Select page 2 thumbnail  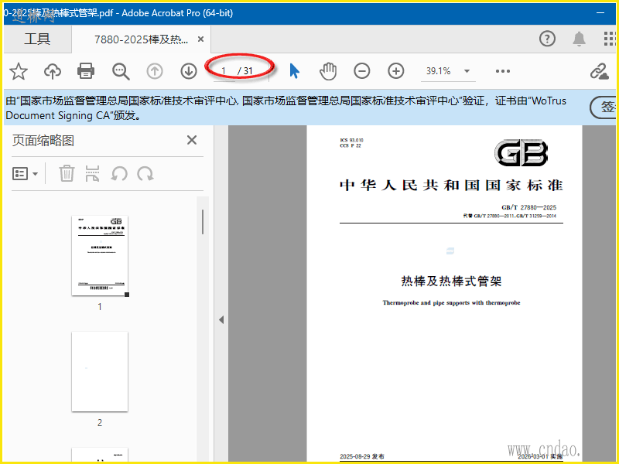[x=100, y=372]
